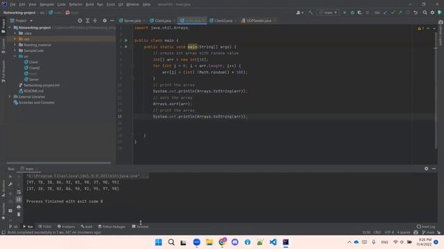This screenshot has width=444, height=249.
Task: Open Run panel settings gear
Action: (427, 169)
